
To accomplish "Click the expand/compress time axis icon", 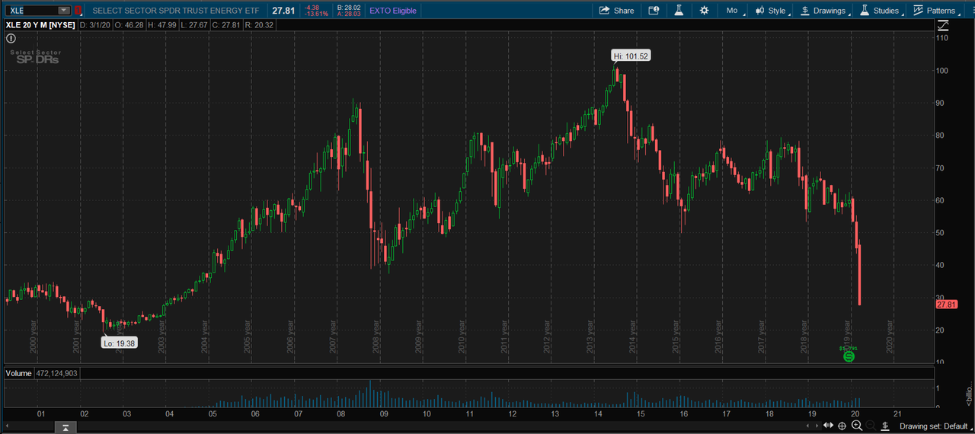I will (x=828, y=425).
